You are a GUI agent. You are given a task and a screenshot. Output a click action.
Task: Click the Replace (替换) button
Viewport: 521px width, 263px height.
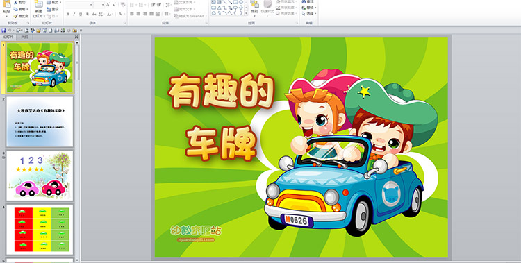pos(309,8)
